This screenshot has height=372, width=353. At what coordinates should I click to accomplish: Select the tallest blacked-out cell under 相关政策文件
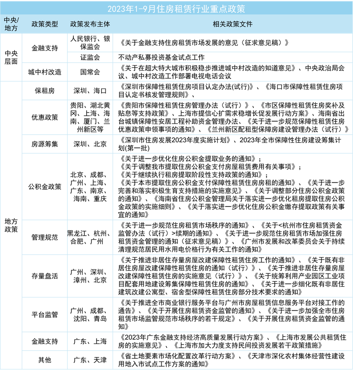pyautogui.click(x=233, y=186)
